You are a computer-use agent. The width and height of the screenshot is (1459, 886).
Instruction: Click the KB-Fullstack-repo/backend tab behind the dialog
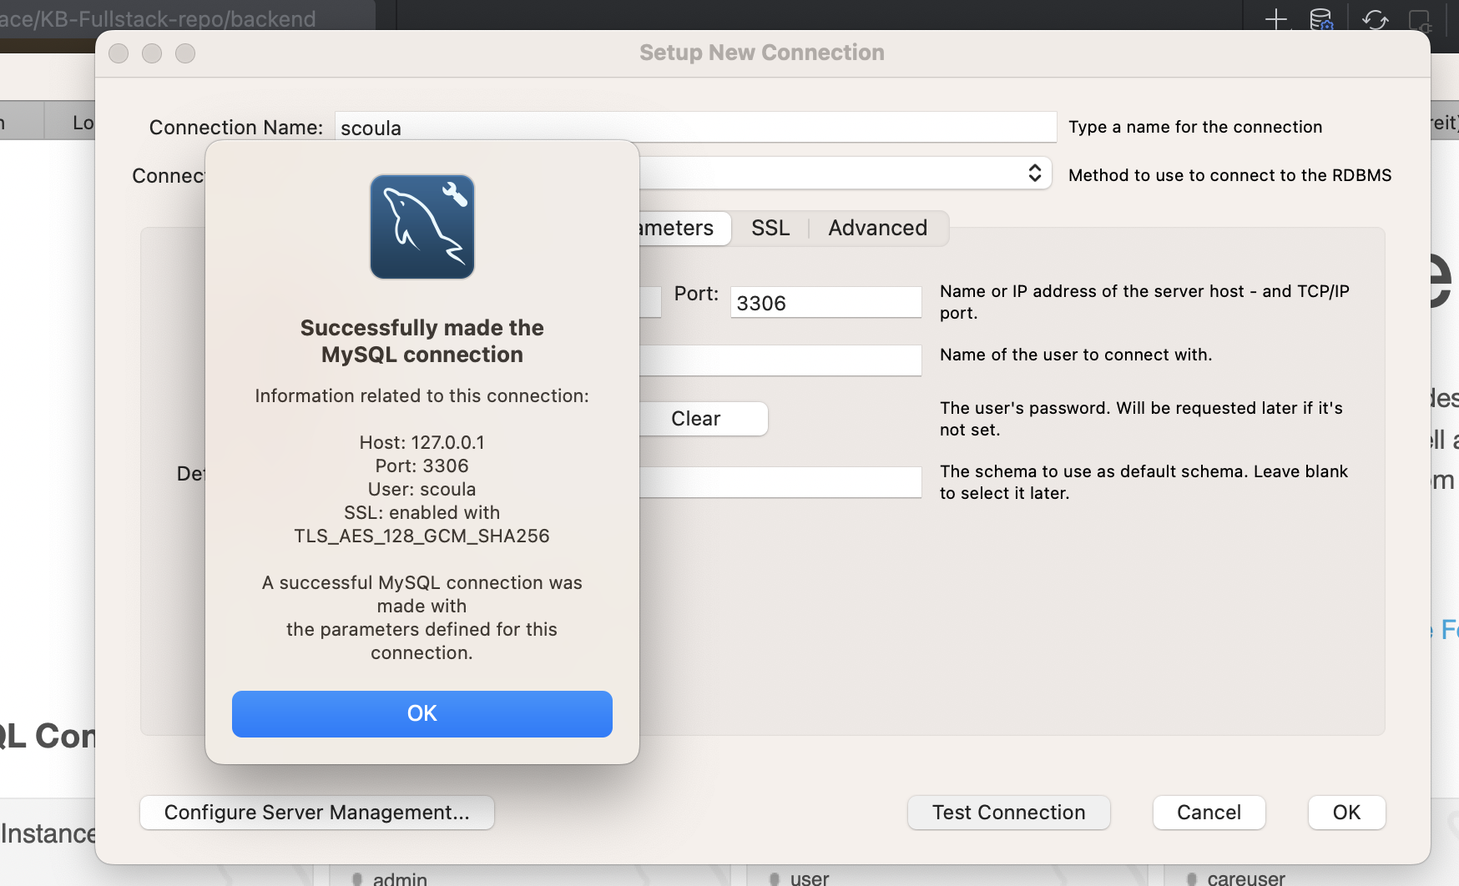(187, 18)
